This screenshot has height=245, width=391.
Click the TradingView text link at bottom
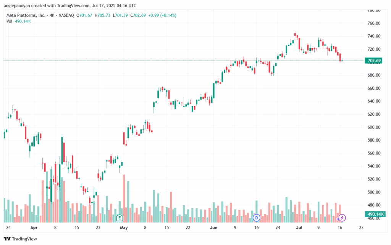[24, 239]
